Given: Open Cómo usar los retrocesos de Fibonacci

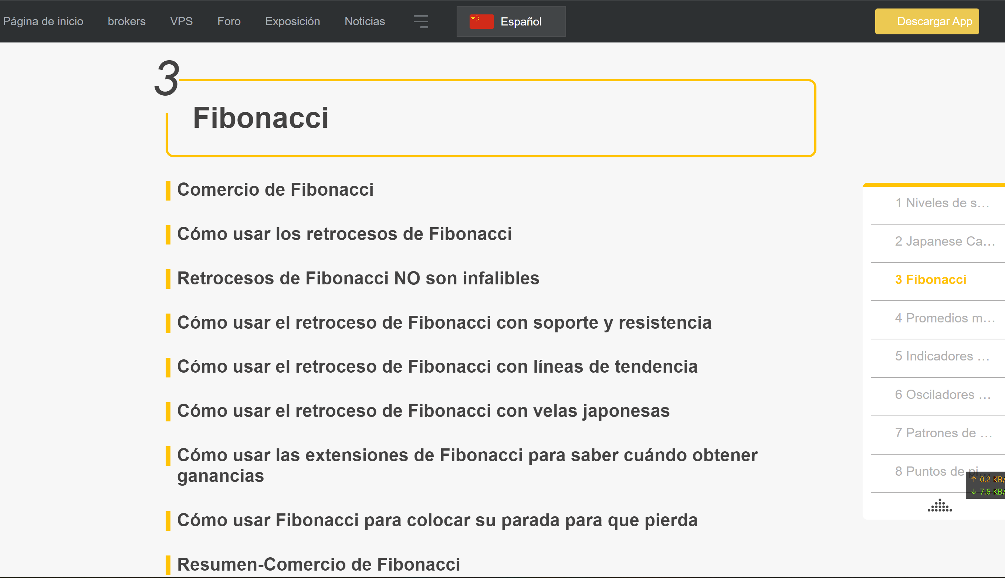Looking at the screenshot, I should pyautogui.click(x=344, y=234).
